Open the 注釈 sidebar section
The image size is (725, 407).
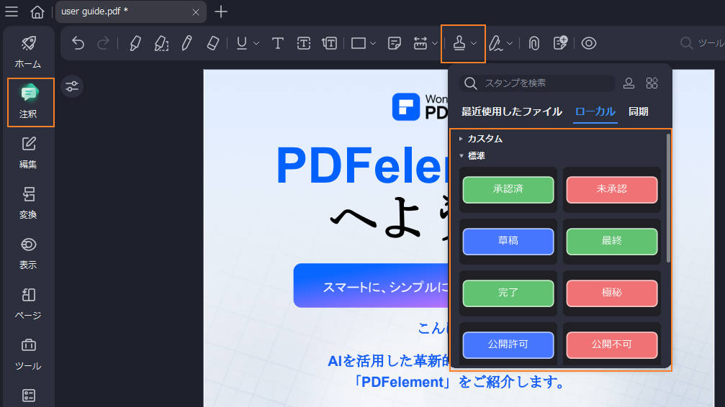(x=28, y=102)
